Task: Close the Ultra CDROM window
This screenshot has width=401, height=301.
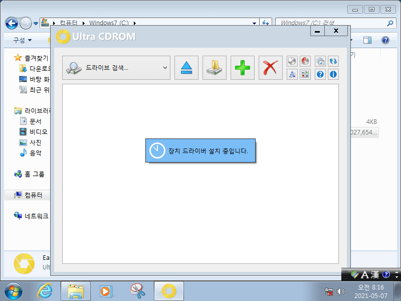Action: pos(336,31)
